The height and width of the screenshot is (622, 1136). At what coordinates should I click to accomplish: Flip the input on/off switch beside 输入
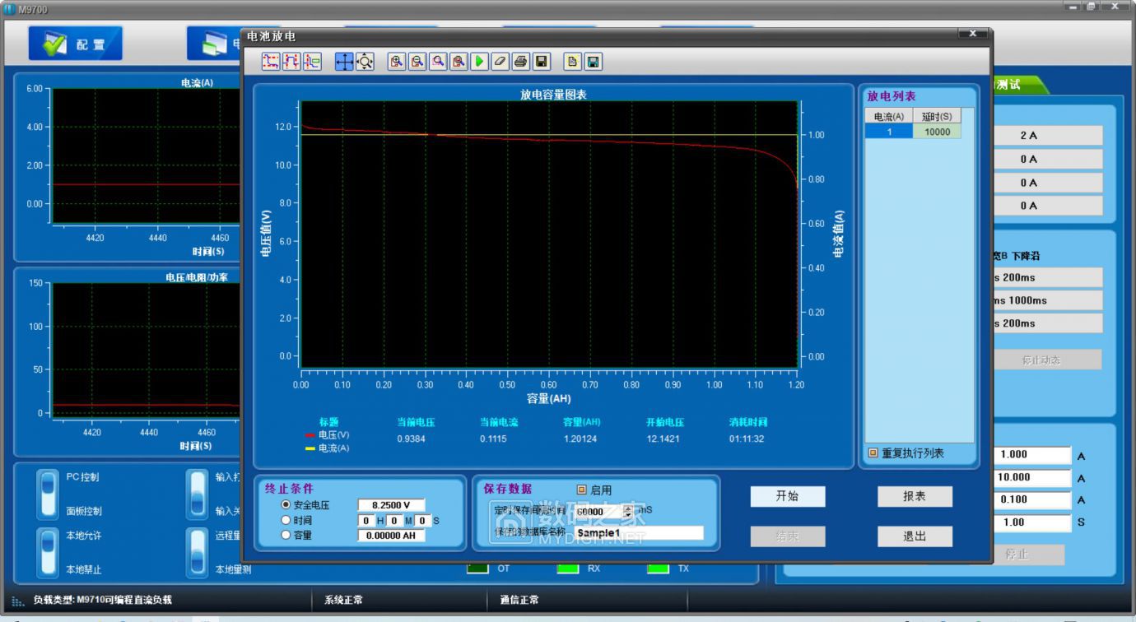(198, 494)
